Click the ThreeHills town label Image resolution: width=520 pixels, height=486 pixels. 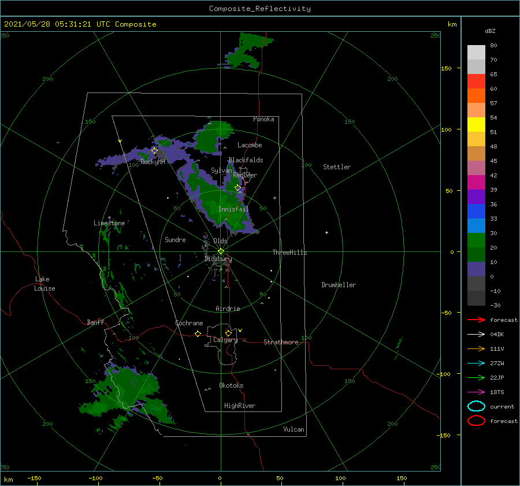290,253
